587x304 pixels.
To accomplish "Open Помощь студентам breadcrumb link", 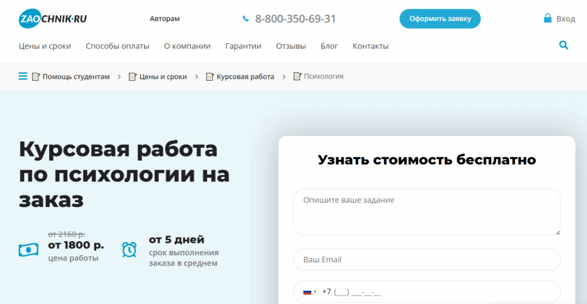I will click(76, 77).
